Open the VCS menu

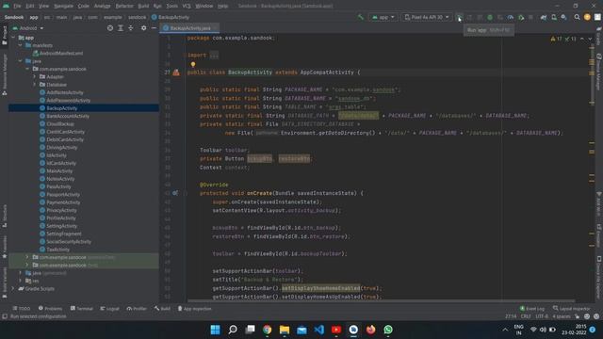click(x=187, y=7)
